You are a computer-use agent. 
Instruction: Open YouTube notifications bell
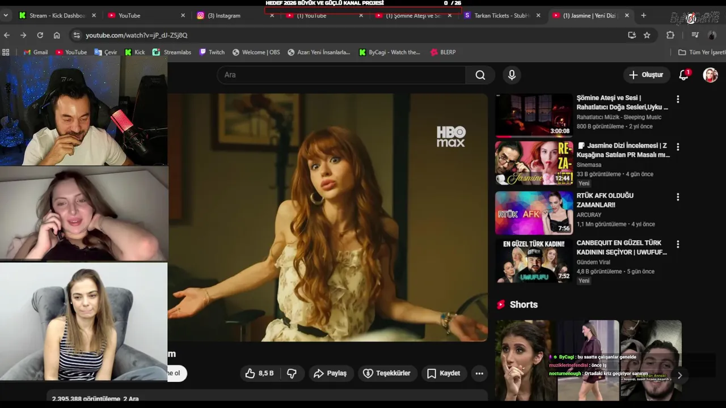(x=683, y=75)
